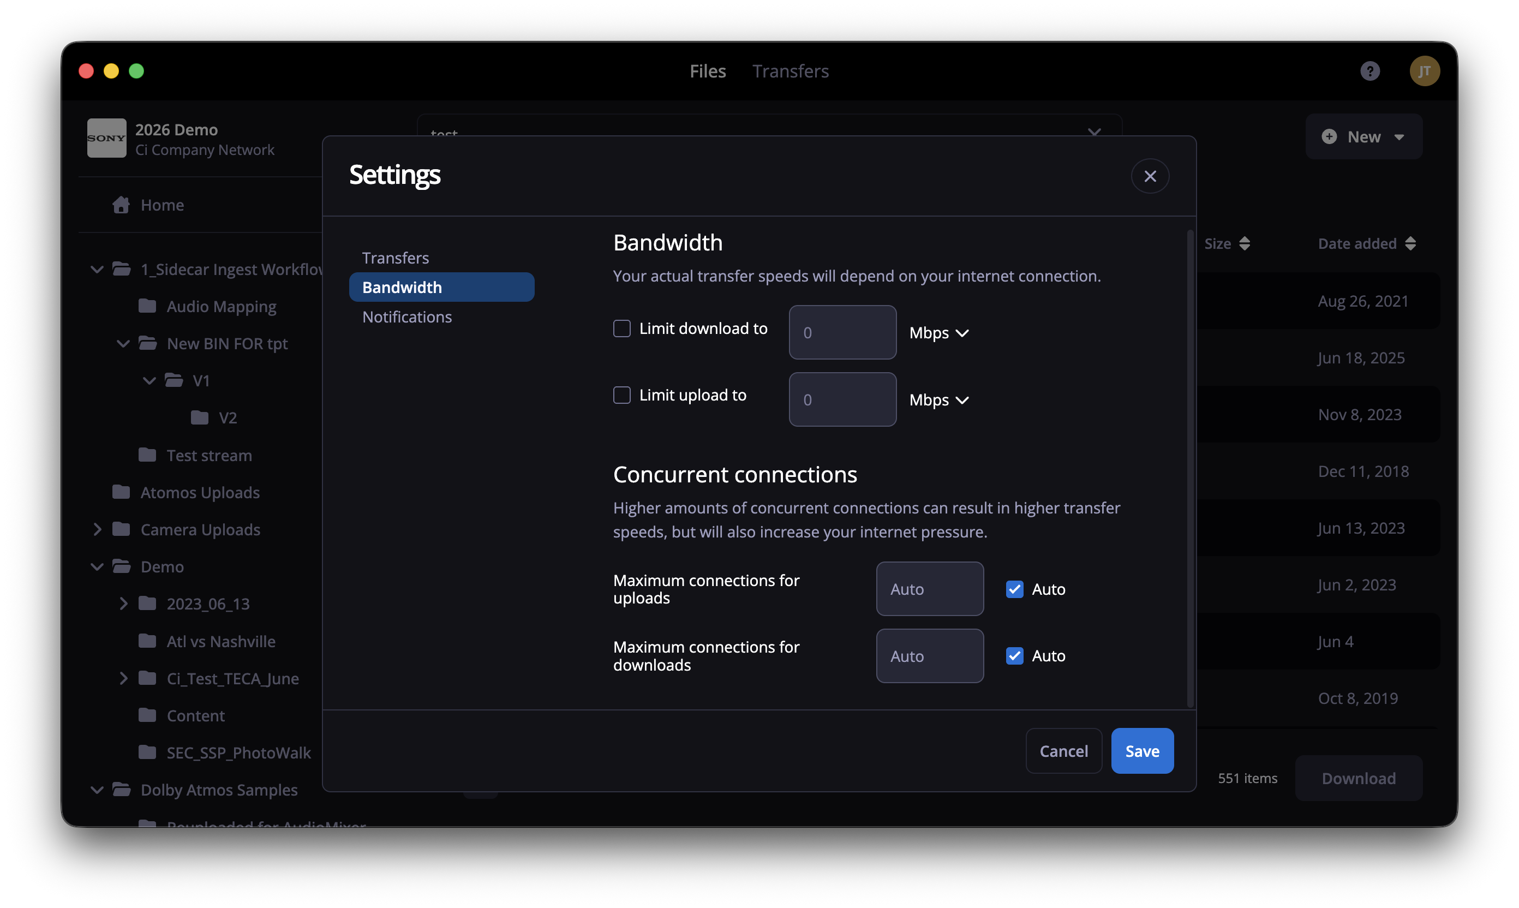The height and width of the screenshot is (908, 1519).
Task: Click the Atl vs Nashville folder icon
Action: [147, 641]
